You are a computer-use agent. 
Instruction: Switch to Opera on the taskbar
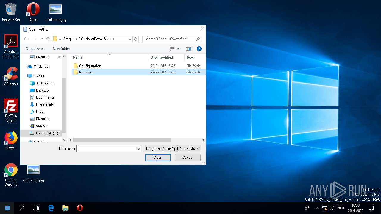click(80, 208)
